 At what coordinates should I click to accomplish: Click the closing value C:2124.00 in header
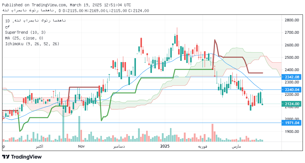pos(139,11)
